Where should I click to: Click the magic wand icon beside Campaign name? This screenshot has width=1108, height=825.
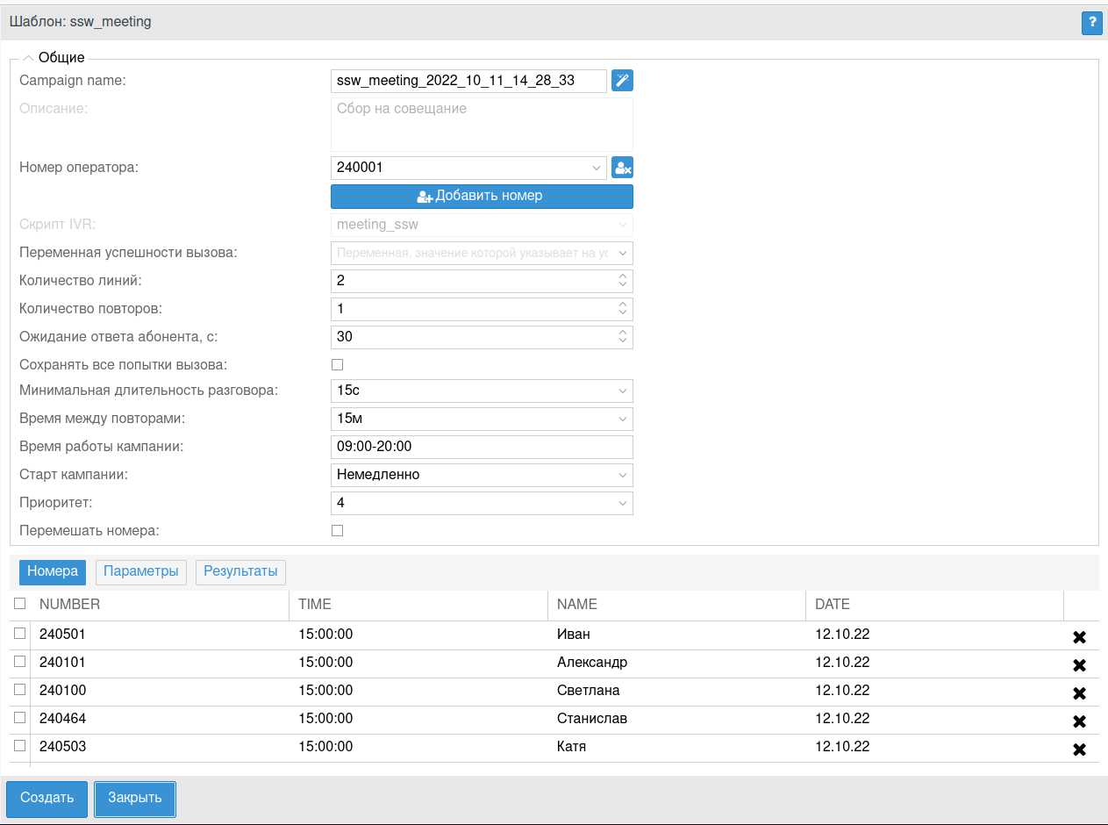click(x=622, y=81)
